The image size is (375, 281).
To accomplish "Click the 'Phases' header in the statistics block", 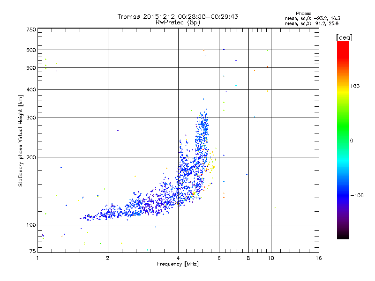I will tap(303, 14).
